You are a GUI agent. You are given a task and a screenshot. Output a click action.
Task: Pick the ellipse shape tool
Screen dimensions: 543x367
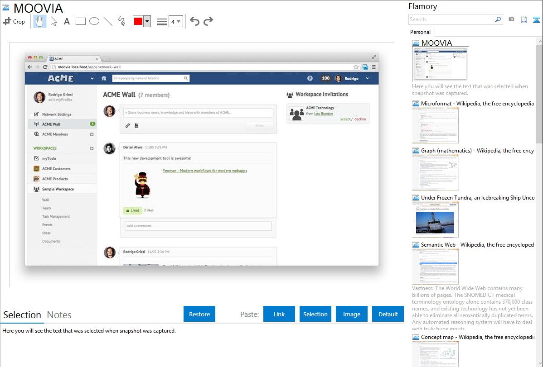[x=94, y=21]
